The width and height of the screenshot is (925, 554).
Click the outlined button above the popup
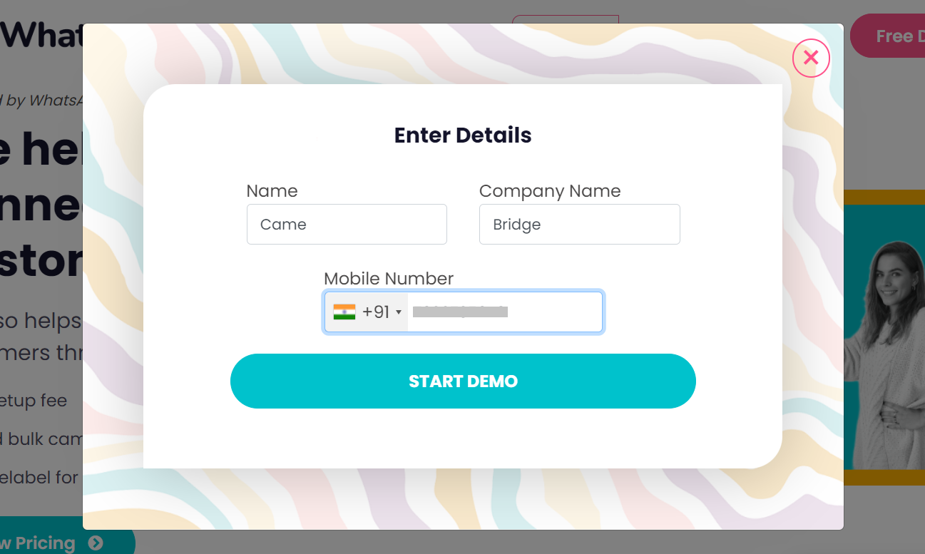click(x=565, y=19)
